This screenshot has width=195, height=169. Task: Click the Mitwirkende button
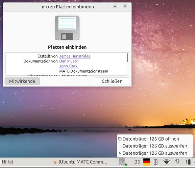[x=22, y=81]
